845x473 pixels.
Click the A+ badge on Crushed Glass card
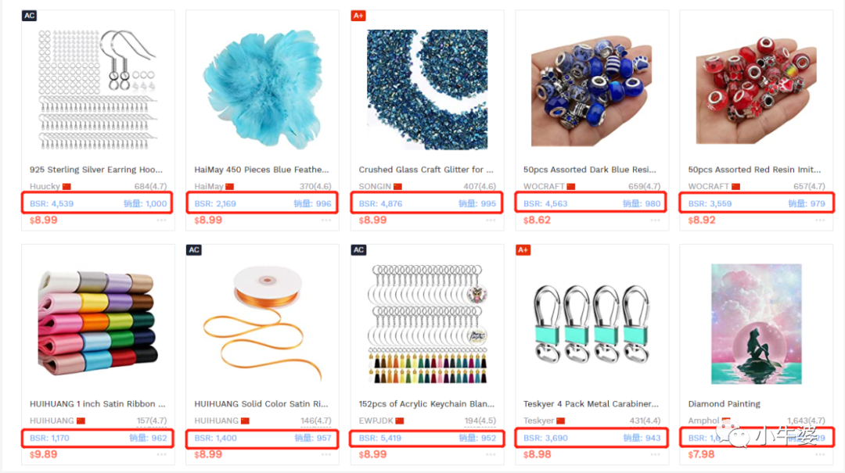click(358, 16)
